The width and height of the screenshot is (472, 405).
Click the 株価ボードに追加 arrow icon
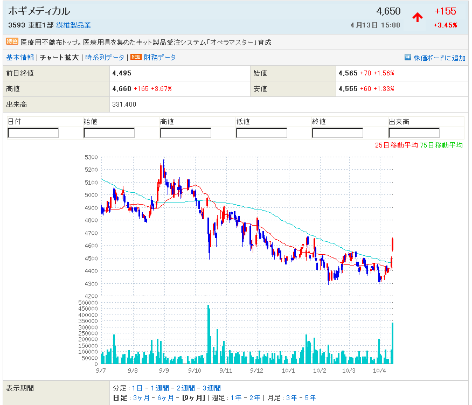[x=408, y=58]
